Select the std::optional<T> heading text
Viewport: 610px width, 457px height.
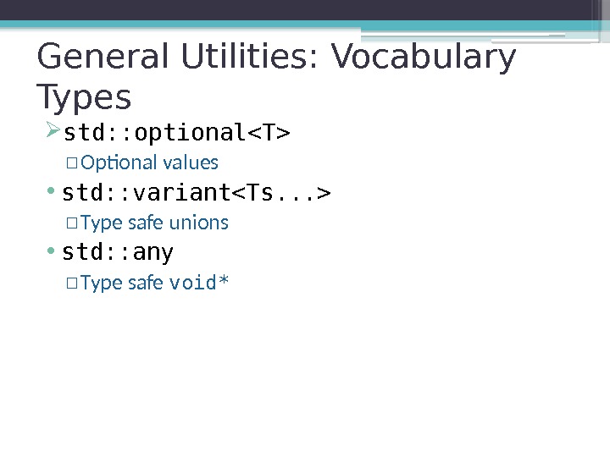click(177, 133)
